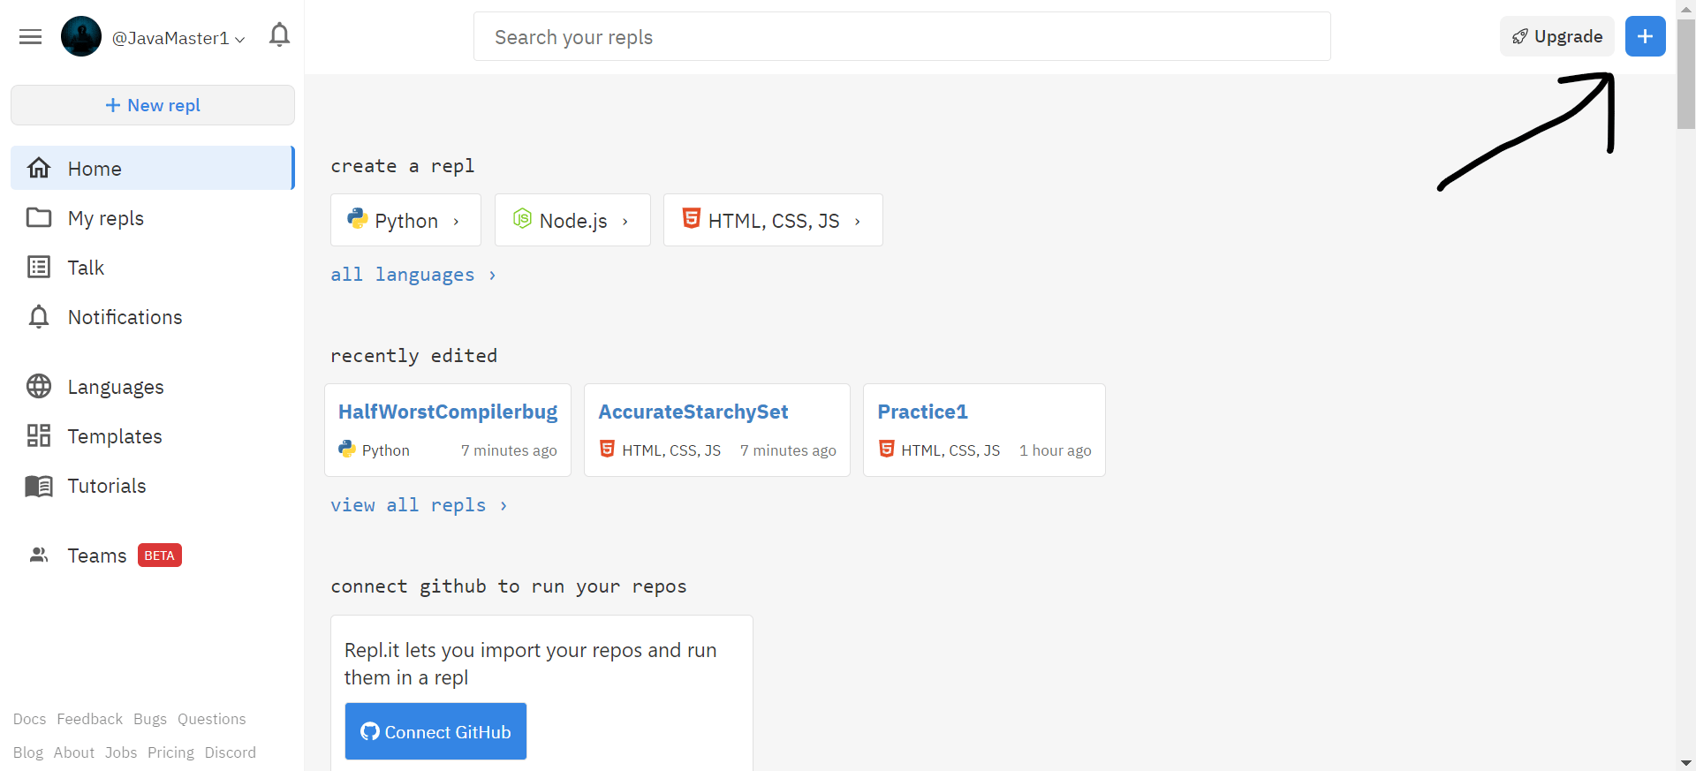Viewport: 1696px width, 771px height.
Task: Click the vertical scrollbar down arrow
Action: (x=1686, y=762)
